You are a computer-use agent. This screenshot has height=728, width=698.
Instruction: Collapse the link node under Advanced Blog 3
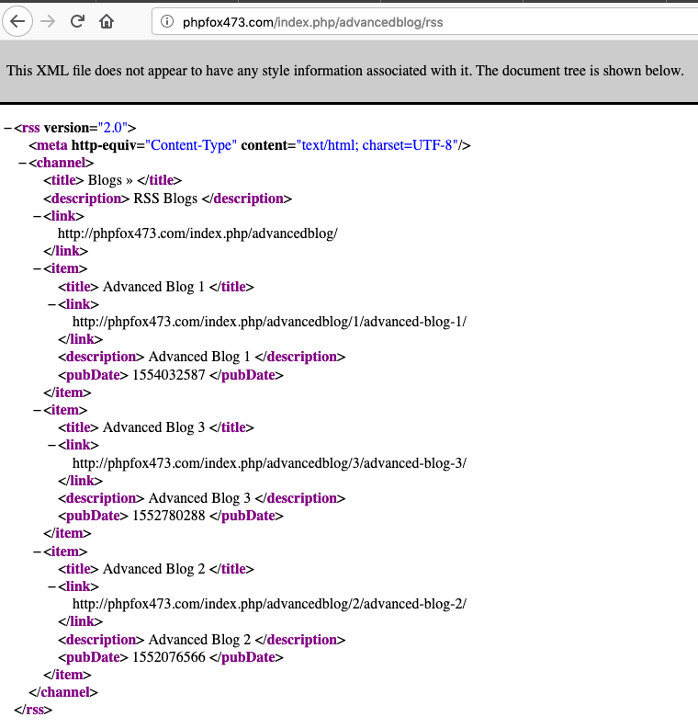click(x=51, y=446)
